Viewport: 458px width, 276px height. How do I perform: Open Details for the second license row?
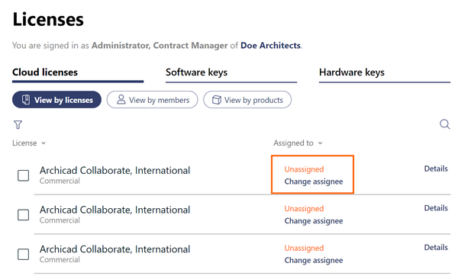[x=436, y=208]
